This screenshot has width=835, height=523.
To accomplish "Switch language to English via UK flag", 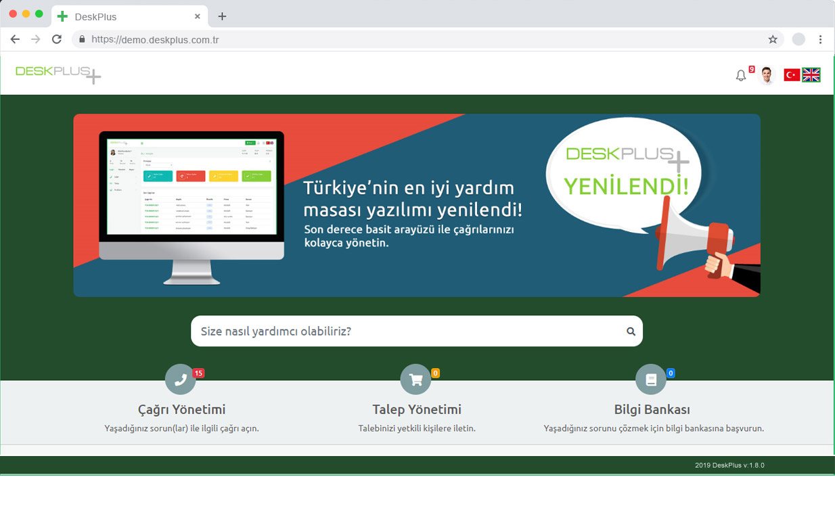I will click(x=811, y=74).
